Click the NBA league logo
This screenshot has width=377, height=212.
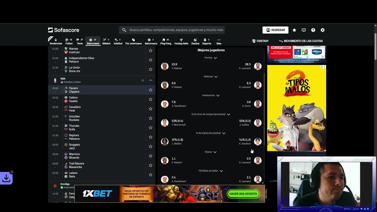(x=55, y=80)
